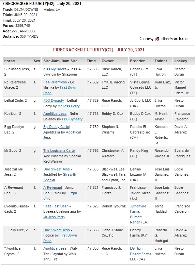Open the A Revenant sire link

point(53,187)
